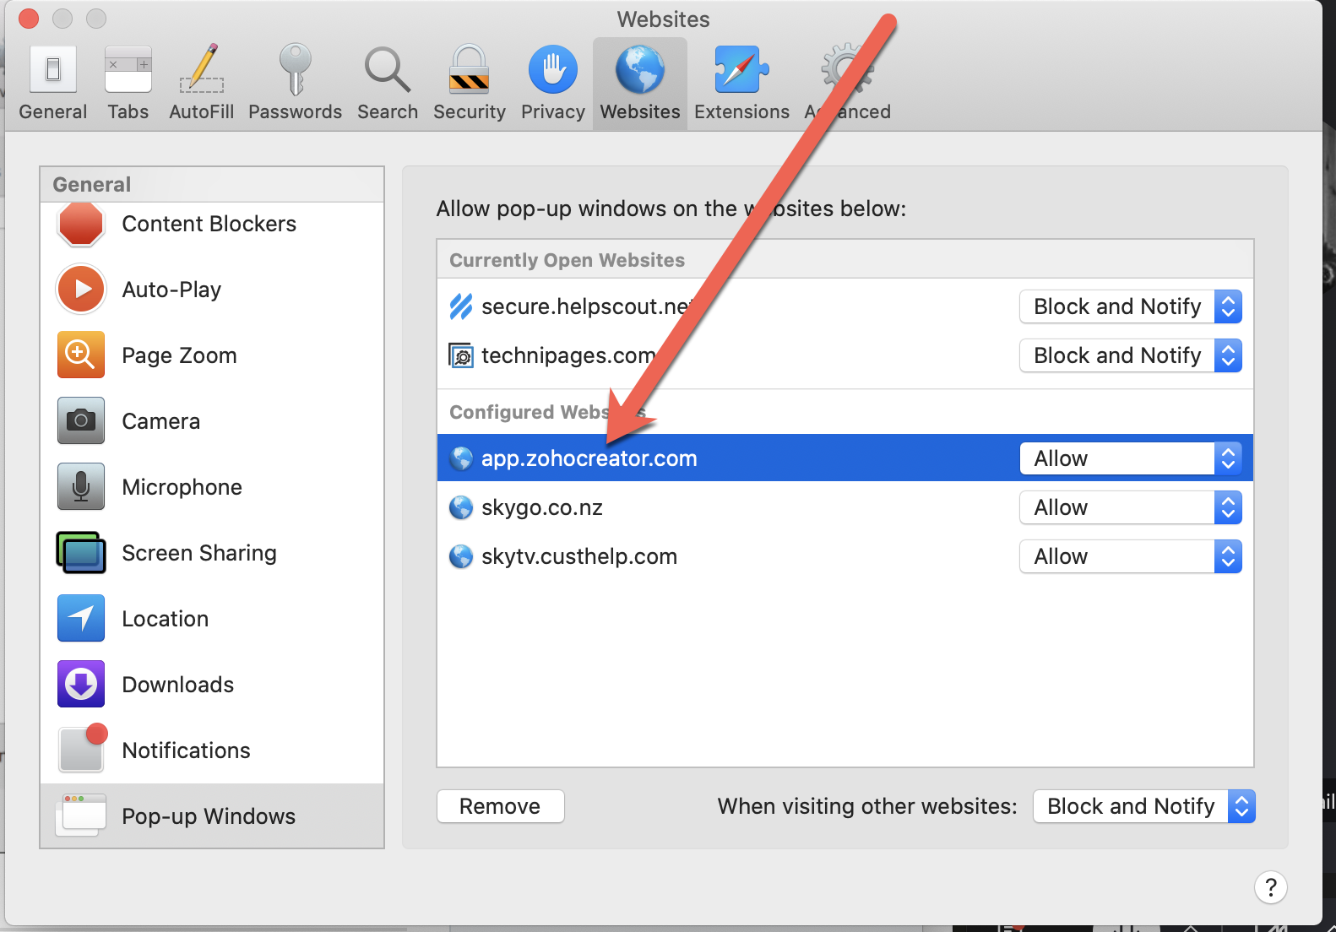Click the Websites globe icon
1336x932 pixels.
click(639, 69)
